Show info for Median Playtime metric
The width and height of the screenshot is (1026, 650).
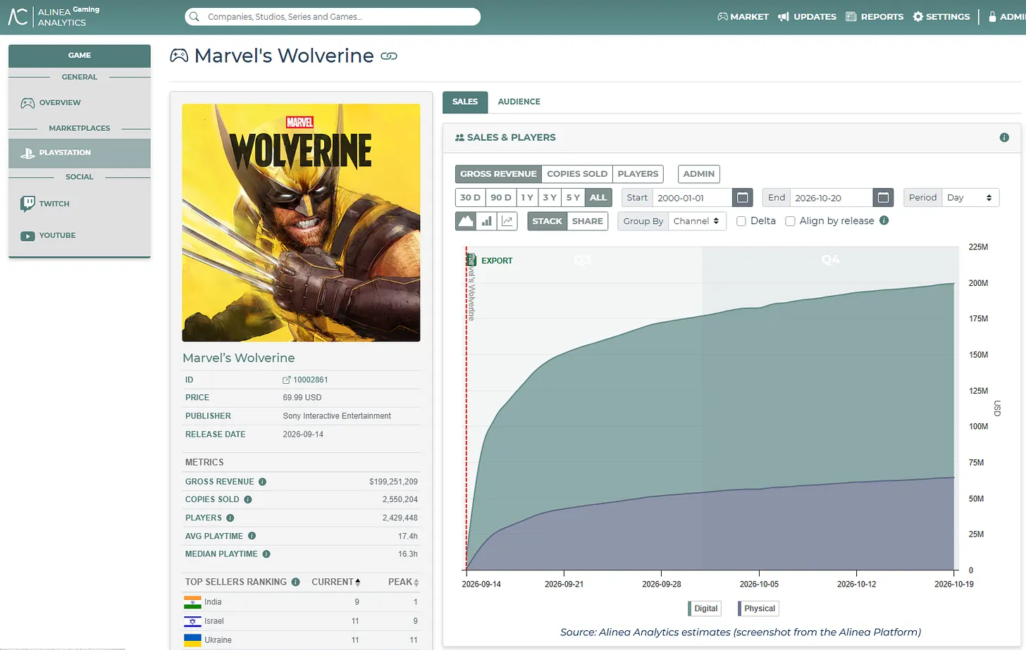pos(266,554)
